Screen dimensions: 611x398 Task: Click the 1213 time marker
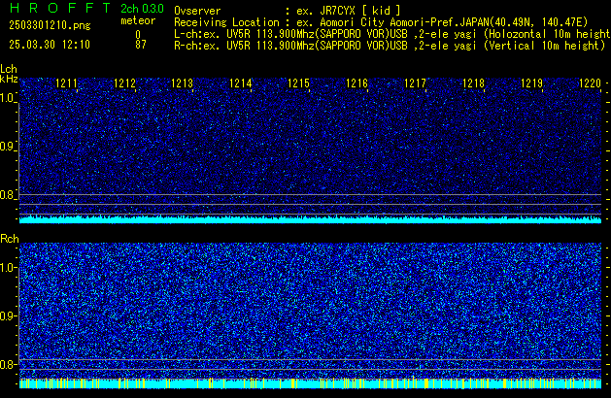(x=183, y=83)
